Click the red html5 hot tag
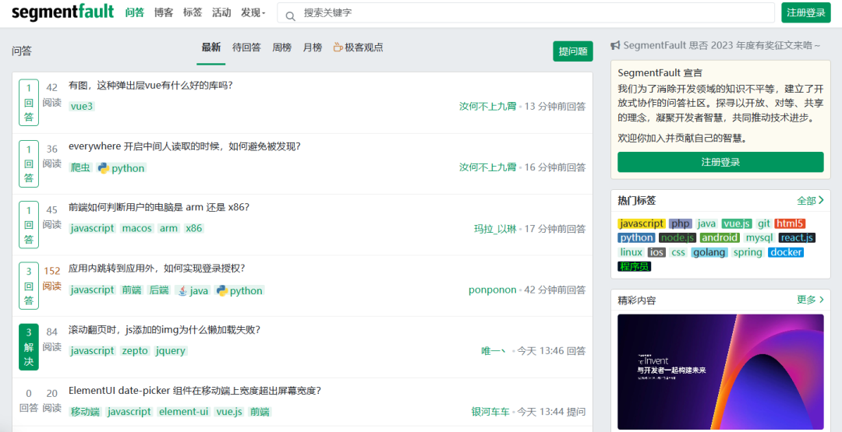Screen dimensions: 842x432 point(790,223)
